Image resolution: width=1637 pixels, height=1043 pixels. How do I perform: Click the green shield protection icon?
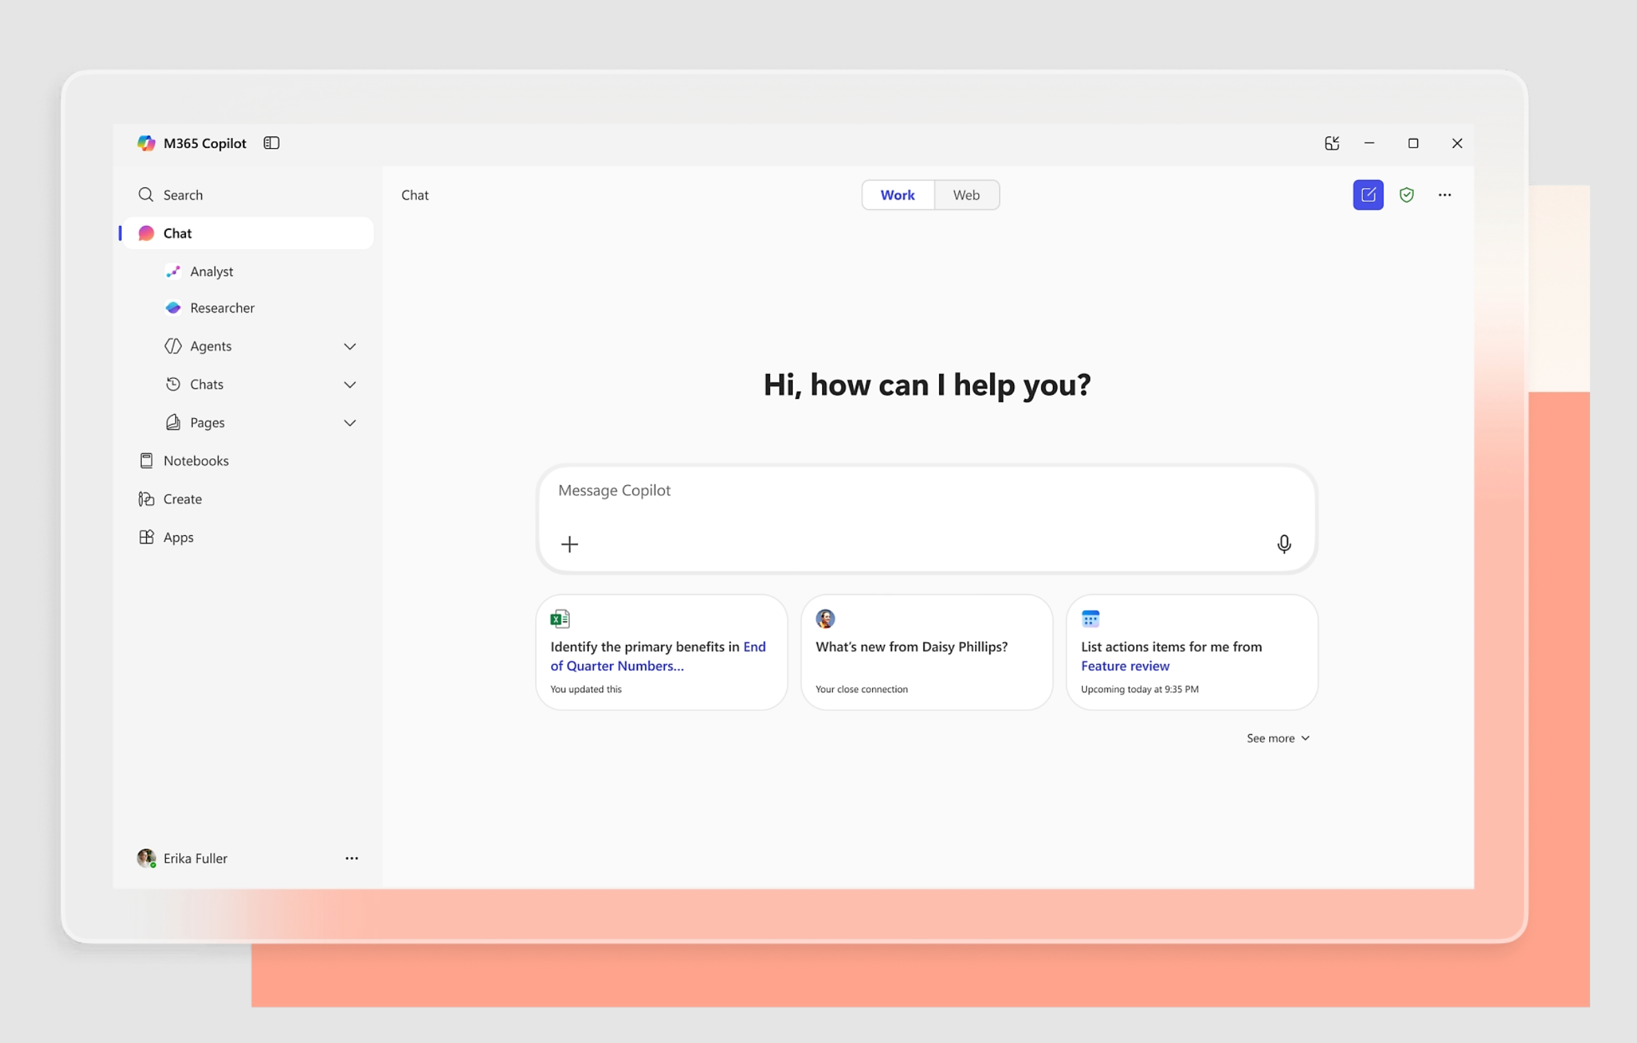click(x=1406, y=195)
